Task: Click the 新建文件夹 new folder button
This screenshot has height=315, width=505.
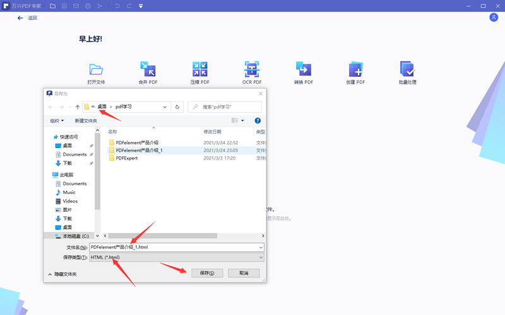Action: 86,120
